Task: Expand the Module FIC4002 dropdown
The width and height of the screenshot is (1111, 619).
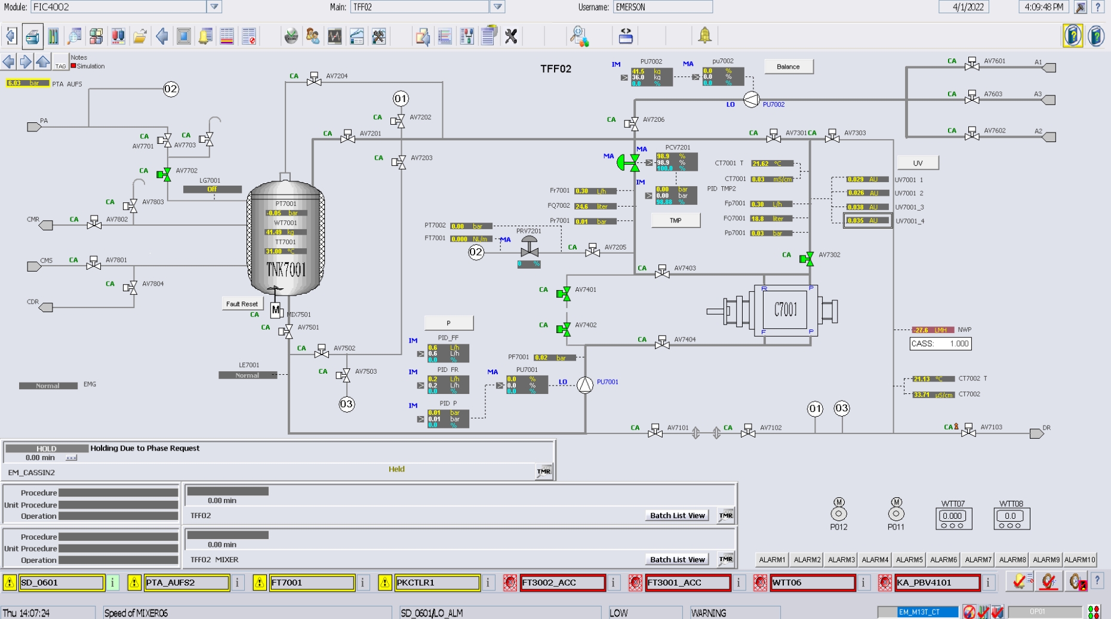Action: click(214, 7)
